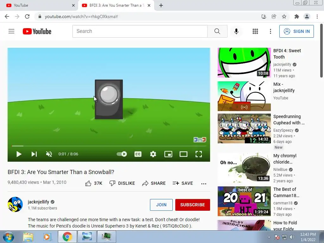Click NileBlue channel name
This screenshot has height=243, width=324.
[280, 170]
